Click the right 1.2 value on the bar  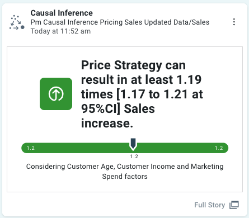pyautogui.click(x=219, y=148)
